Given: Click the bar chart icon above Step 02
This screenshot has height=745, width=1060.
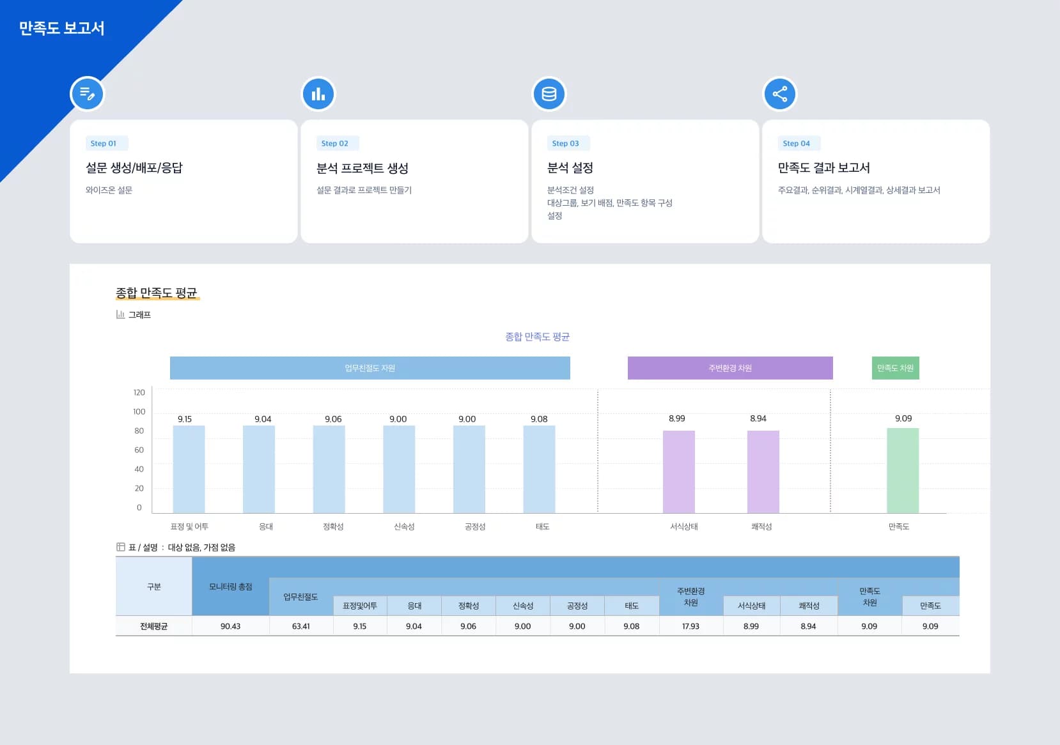Looking at the screenshot, I should (318, 93).
